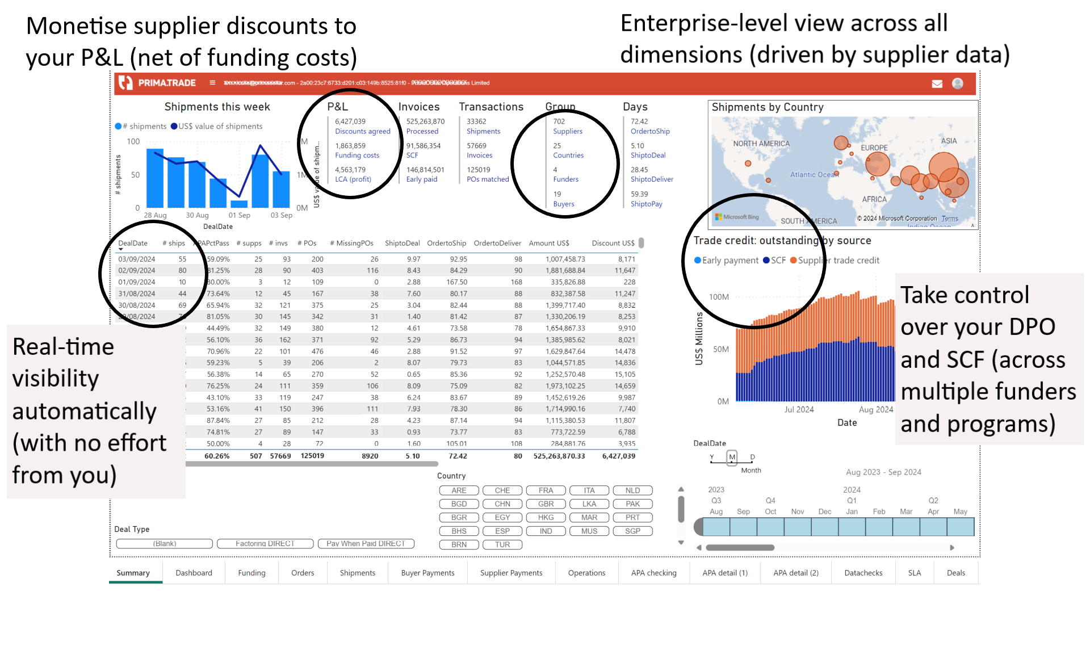This screenshot has width=1090, height=654.
Task: Switch timeline granularity to Month (M)
Action: [x=732, y=457]
